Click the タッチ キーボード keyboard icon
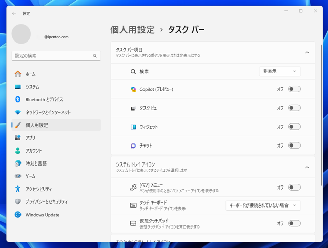Image resolution: width=328 pixels, height=248 pixels. (x=133, y=205)
